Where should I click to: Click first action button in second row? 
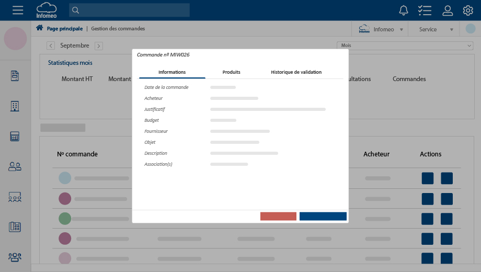tap(428, 199)
